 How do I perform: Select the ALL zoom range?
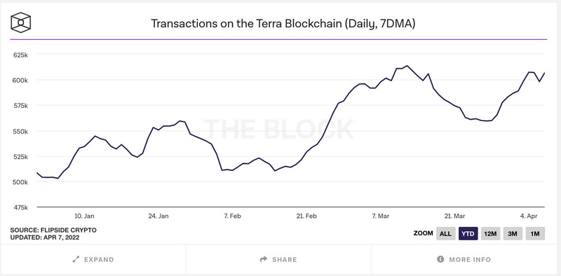click(445, 233)
